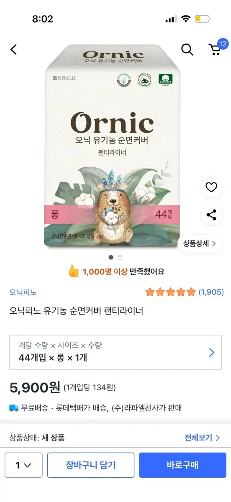This screenshot has width=231, height=502.
Task: Open search with magnifier icon
Action: point(187,49)
